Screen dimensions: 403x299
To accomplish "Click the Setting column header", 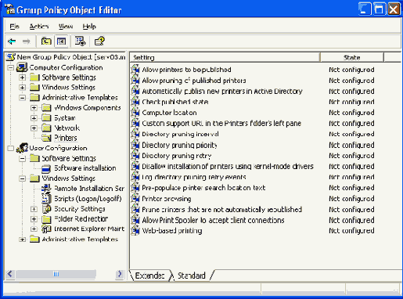I will [225, 57].
